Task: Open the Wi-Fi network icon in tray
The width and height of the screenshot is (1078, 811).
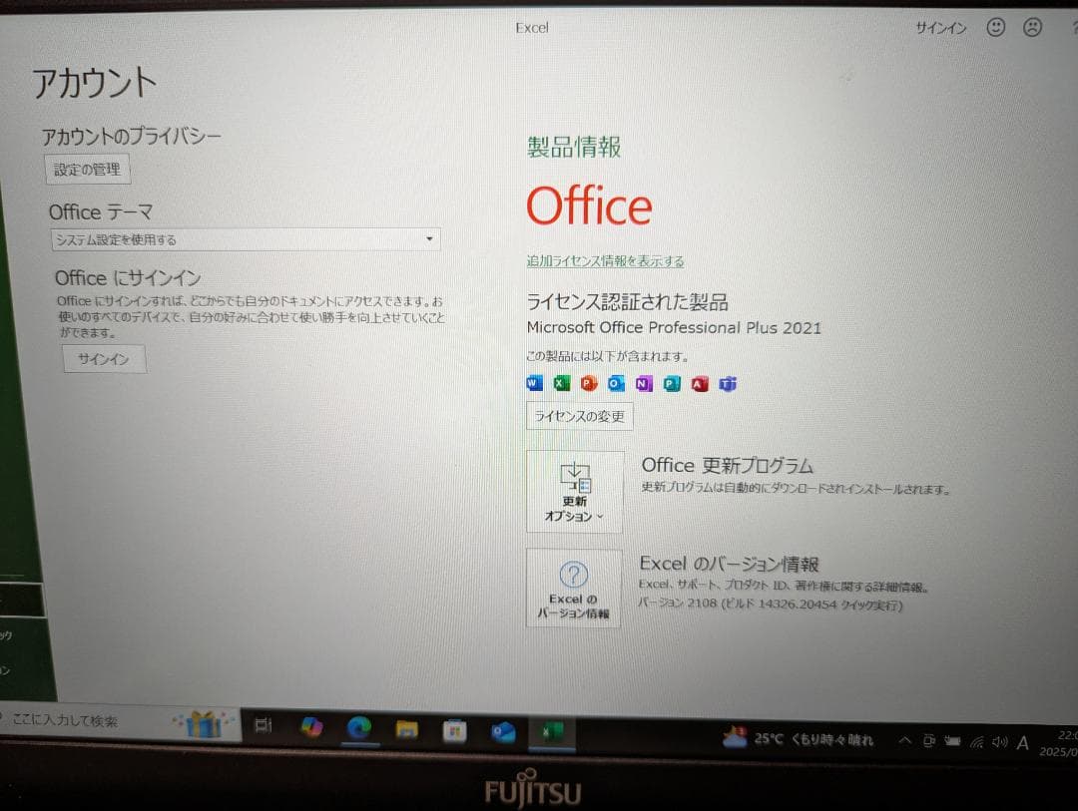Action: (977, 741)
